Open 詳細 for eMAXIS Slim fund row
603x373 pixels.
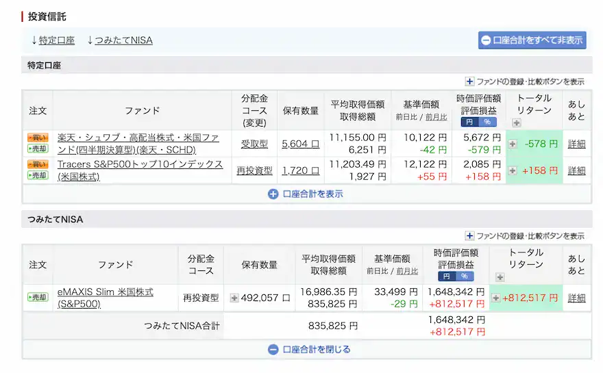tap(576, 298)
